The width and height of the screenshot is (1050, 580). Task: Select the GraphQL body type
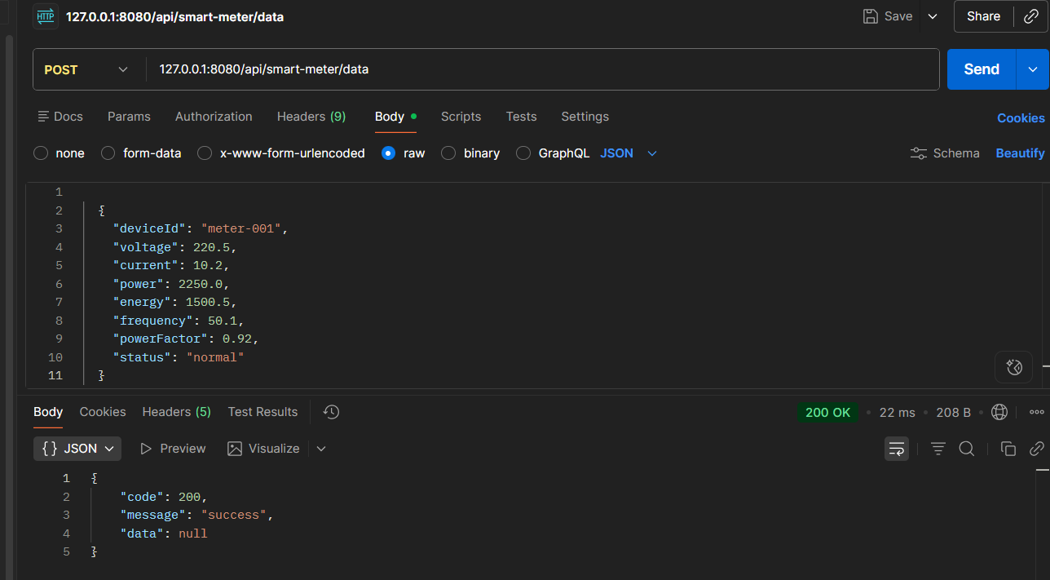tap(523, 153)
